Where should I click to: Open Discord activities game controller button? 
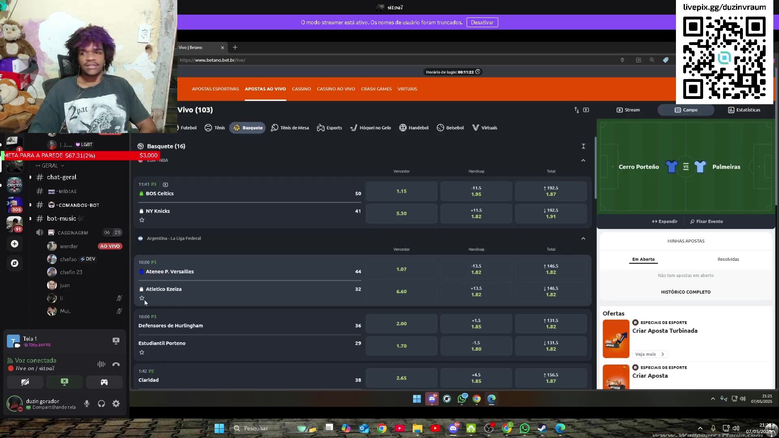(104, 382)
